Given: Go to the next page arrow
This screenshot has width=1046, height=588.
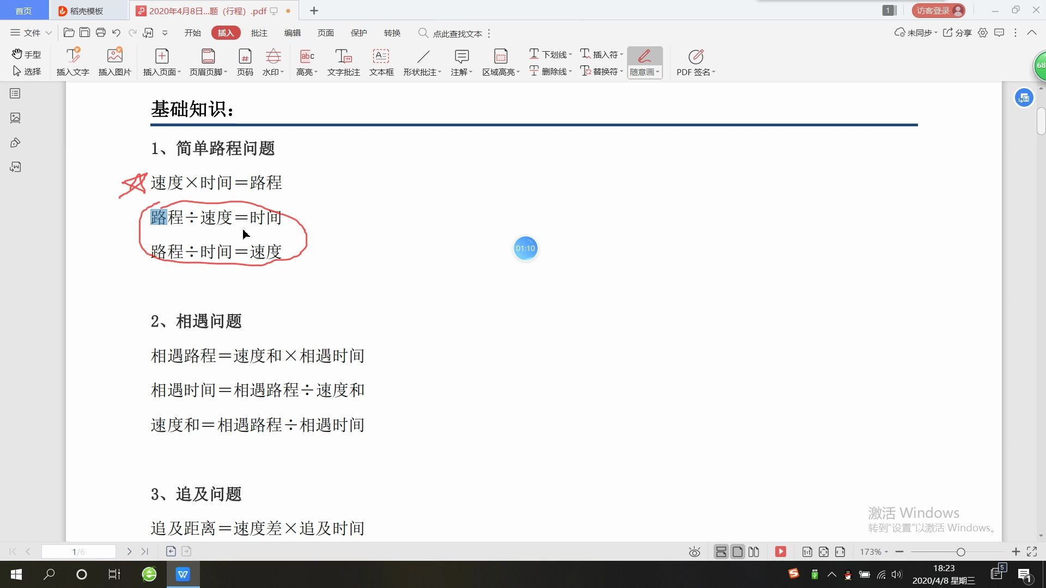Looking at the screenshot, I should (x=129, y=552).
